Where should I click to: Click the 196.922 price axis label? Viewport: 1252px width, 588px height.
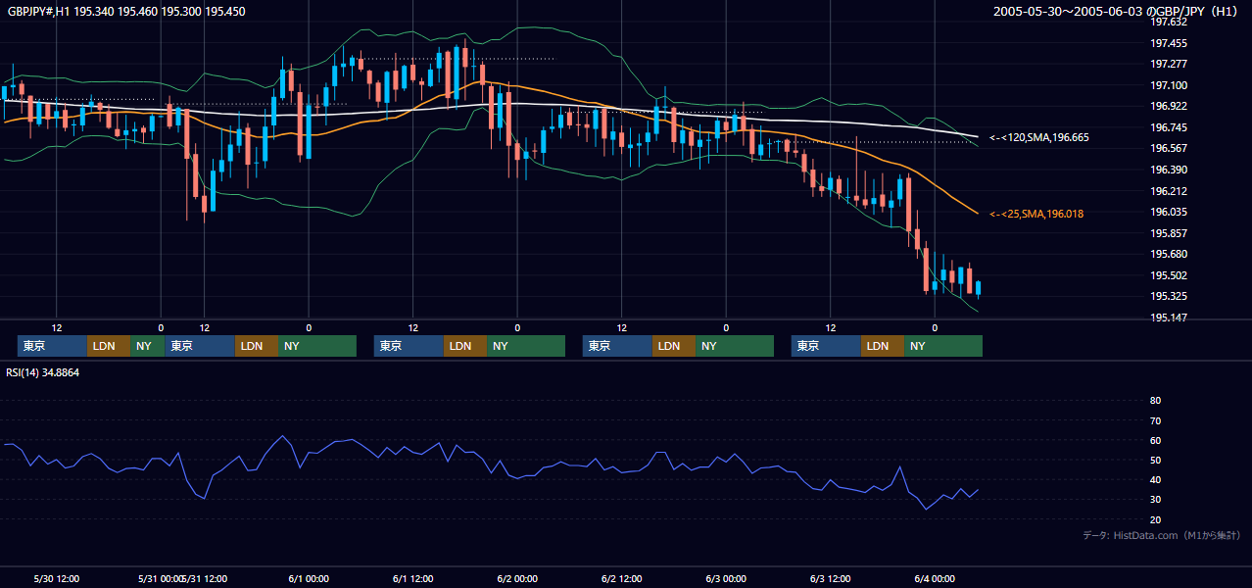click(1169, 106)
